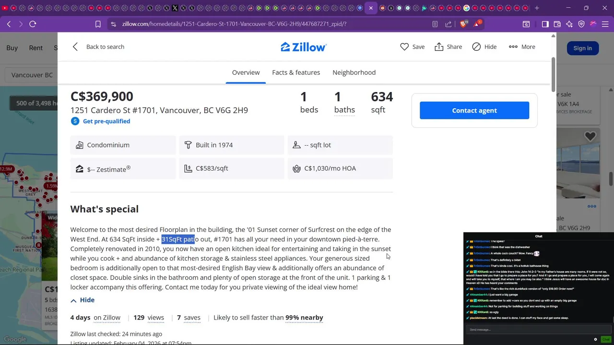Click Sign in on the background page
614x345 pixels.
click(582, 48)
